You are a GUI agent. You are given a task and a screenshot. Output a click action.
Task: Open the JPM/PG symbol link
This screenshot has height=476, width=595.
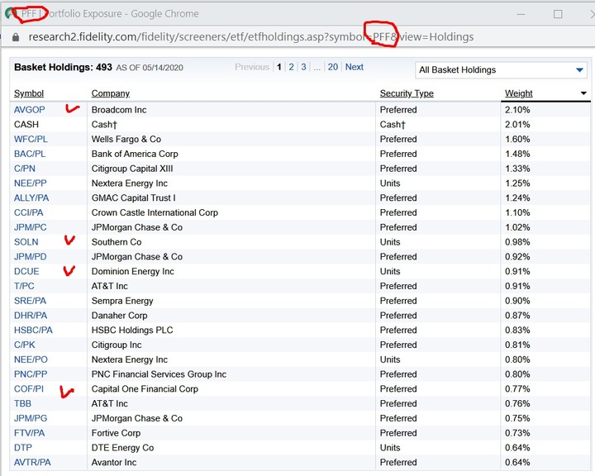click(31, 418)
